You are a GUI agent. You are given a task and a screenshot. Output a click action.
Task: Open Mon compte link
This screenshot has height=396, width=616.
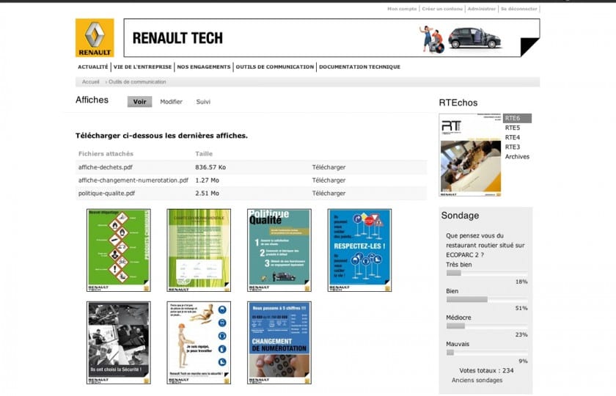402,9
